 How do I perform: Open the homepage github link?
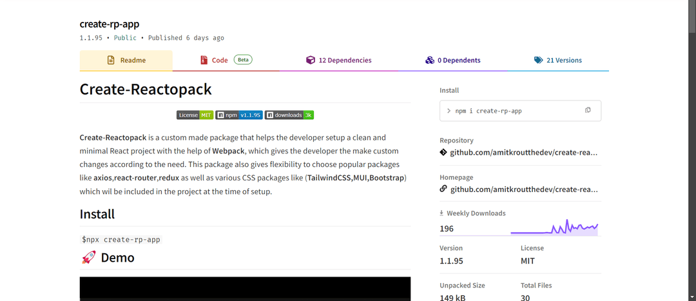[x=524, y=189]
